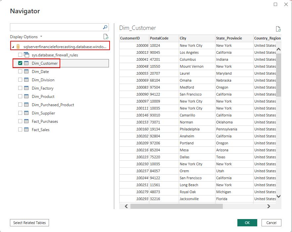Click the CustomerID cell 100237
The image size is (292, 232).
point(134,171)
